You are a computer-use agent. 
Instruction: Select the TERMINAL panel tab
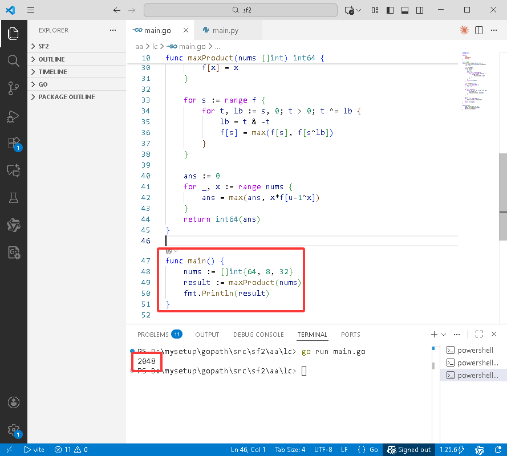(313, 335)
